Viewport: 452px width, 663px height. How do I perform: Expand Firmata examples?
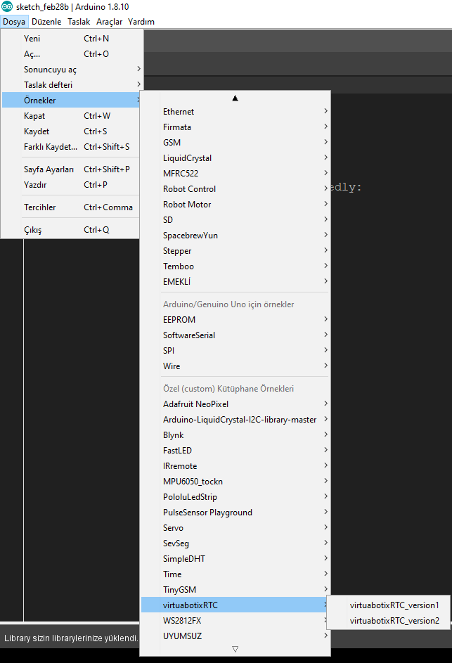coord(235,127)
